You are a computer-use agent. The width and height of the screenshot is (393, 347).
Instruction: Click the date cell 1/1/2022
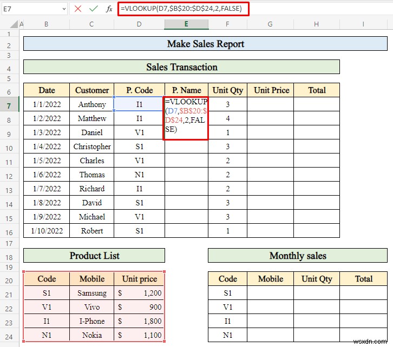[x=47, y=104]
